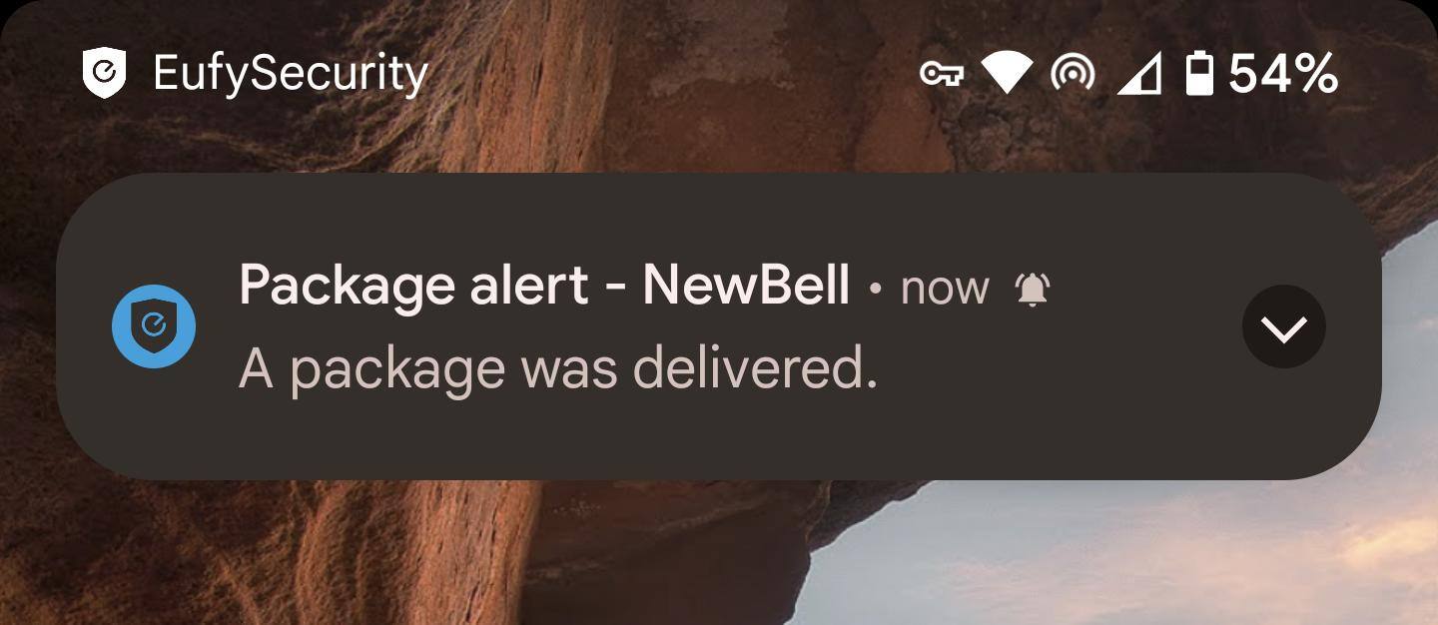Tap the 54% battery percentage text

(1283, 74)
